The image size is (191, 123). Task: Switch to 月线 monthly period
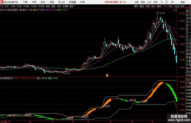(59, 6)
